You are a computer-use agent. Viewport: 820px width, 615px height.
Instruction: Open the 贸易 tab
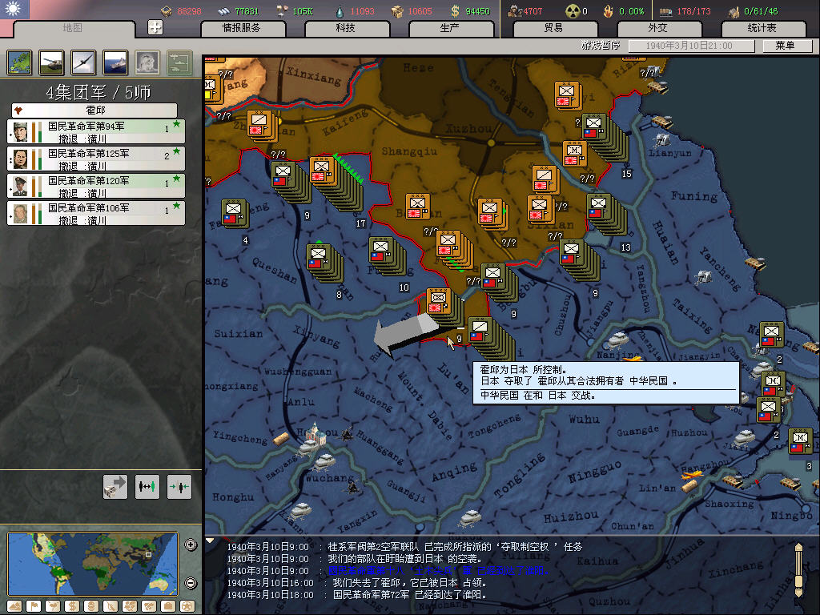pyautogui.click(x=554, y=28)
